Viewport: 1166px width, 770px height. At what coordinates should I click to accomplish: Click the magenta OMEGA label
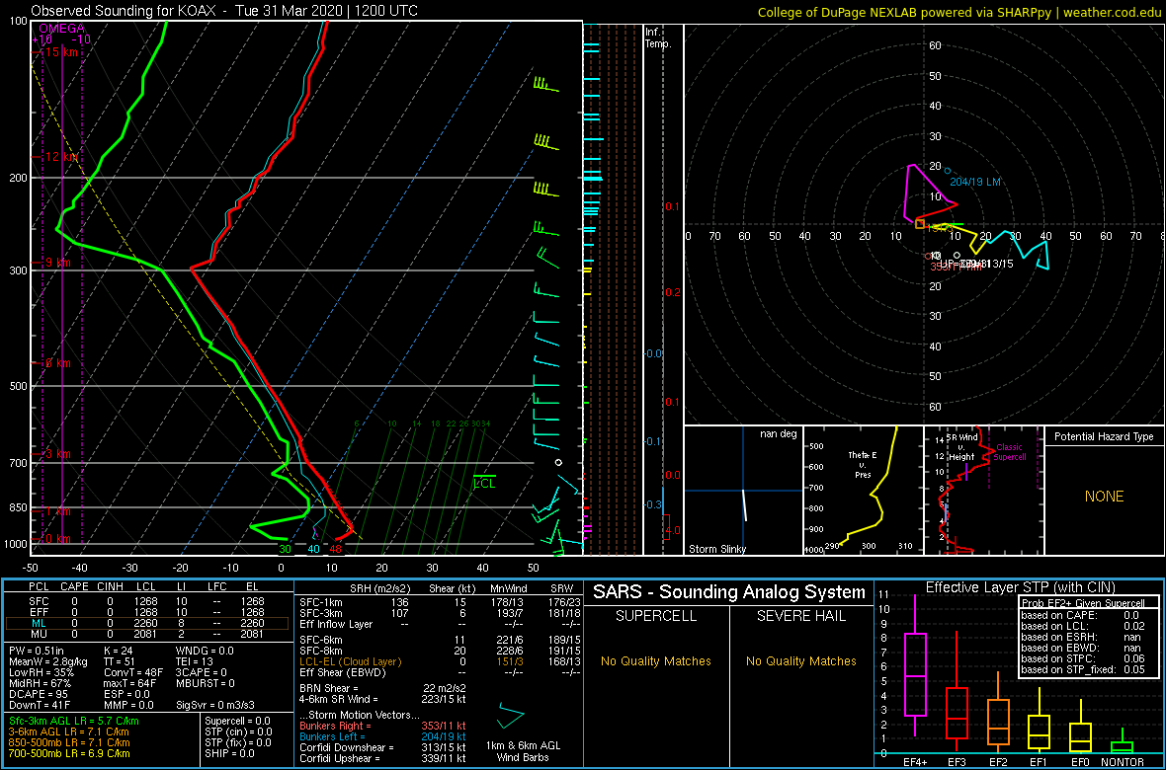[61, 29]
